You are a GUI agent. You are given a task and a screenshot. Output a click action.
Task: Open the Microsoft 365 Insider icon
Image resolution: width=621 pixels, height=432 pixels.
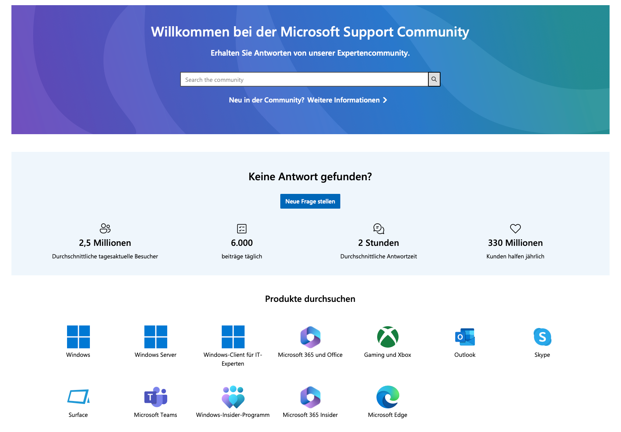(310, 397)
